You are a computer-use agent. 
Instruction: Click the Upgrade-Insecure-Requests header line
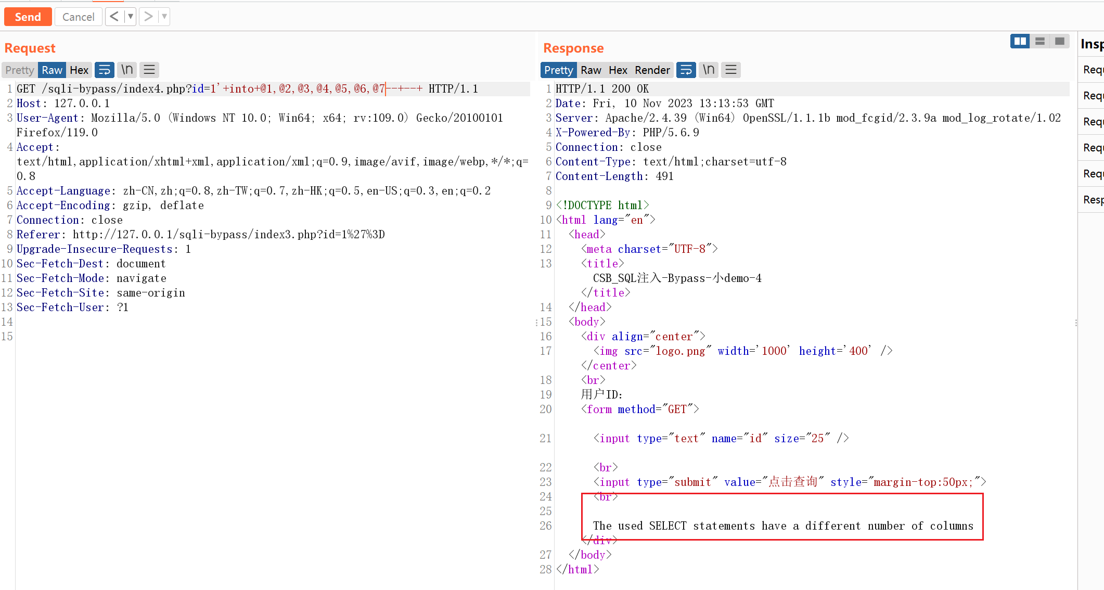[104, 249]
